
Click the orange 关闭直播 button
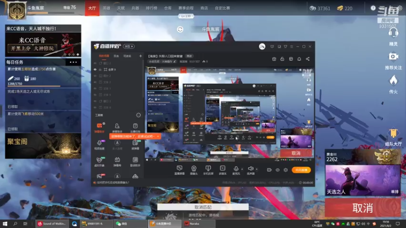301,170
